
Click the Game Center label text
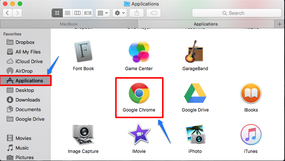tap(139, 69)
